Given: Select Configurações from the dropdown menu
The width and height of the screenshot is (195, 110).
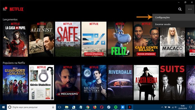Looking at the screenshot, I should tap(174, 17).
